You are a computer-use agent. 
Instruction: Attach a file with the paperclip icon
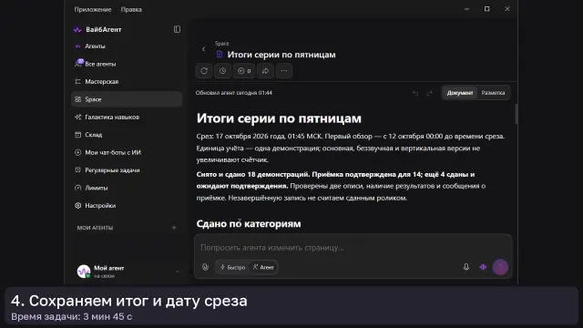[205, 267]
